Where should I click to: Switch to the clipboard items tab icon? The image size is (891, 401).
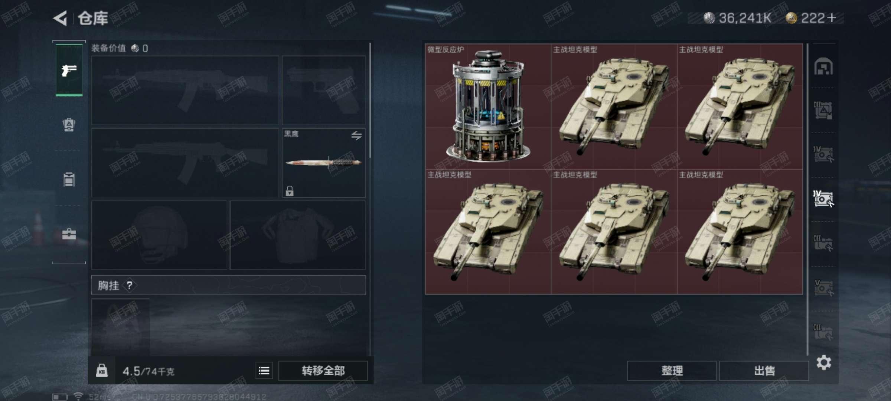69,179
